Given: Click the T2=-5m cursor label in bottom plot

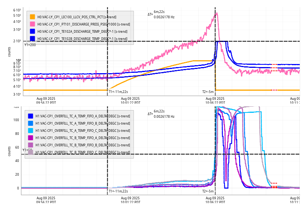Looking at the screenshot, I should 208,191.
